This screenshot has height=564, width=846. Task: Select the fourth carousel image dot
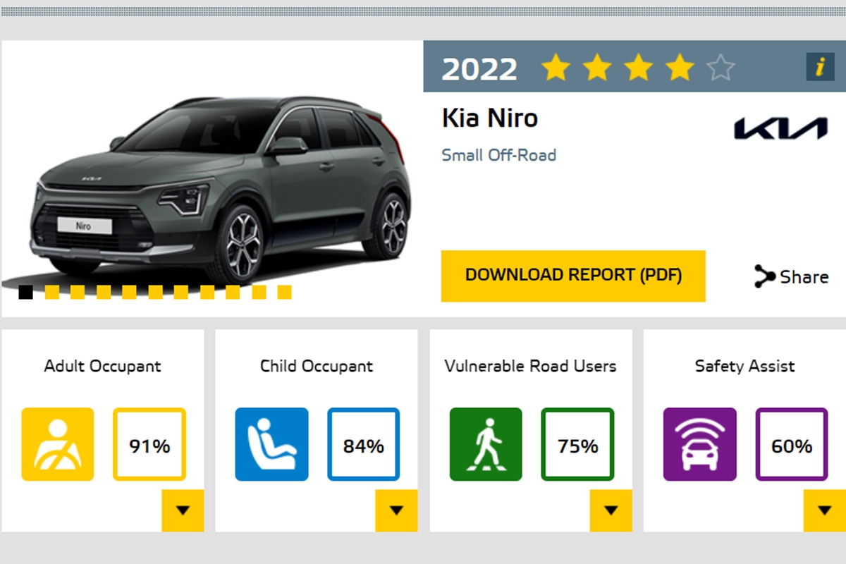click(103, 292)
